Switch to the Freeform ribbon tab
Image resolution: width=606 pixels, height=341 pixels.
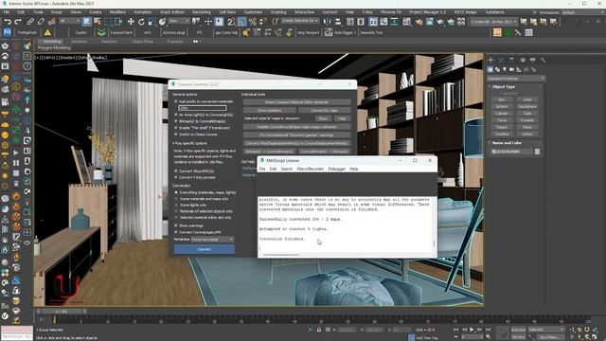(109, 42)
